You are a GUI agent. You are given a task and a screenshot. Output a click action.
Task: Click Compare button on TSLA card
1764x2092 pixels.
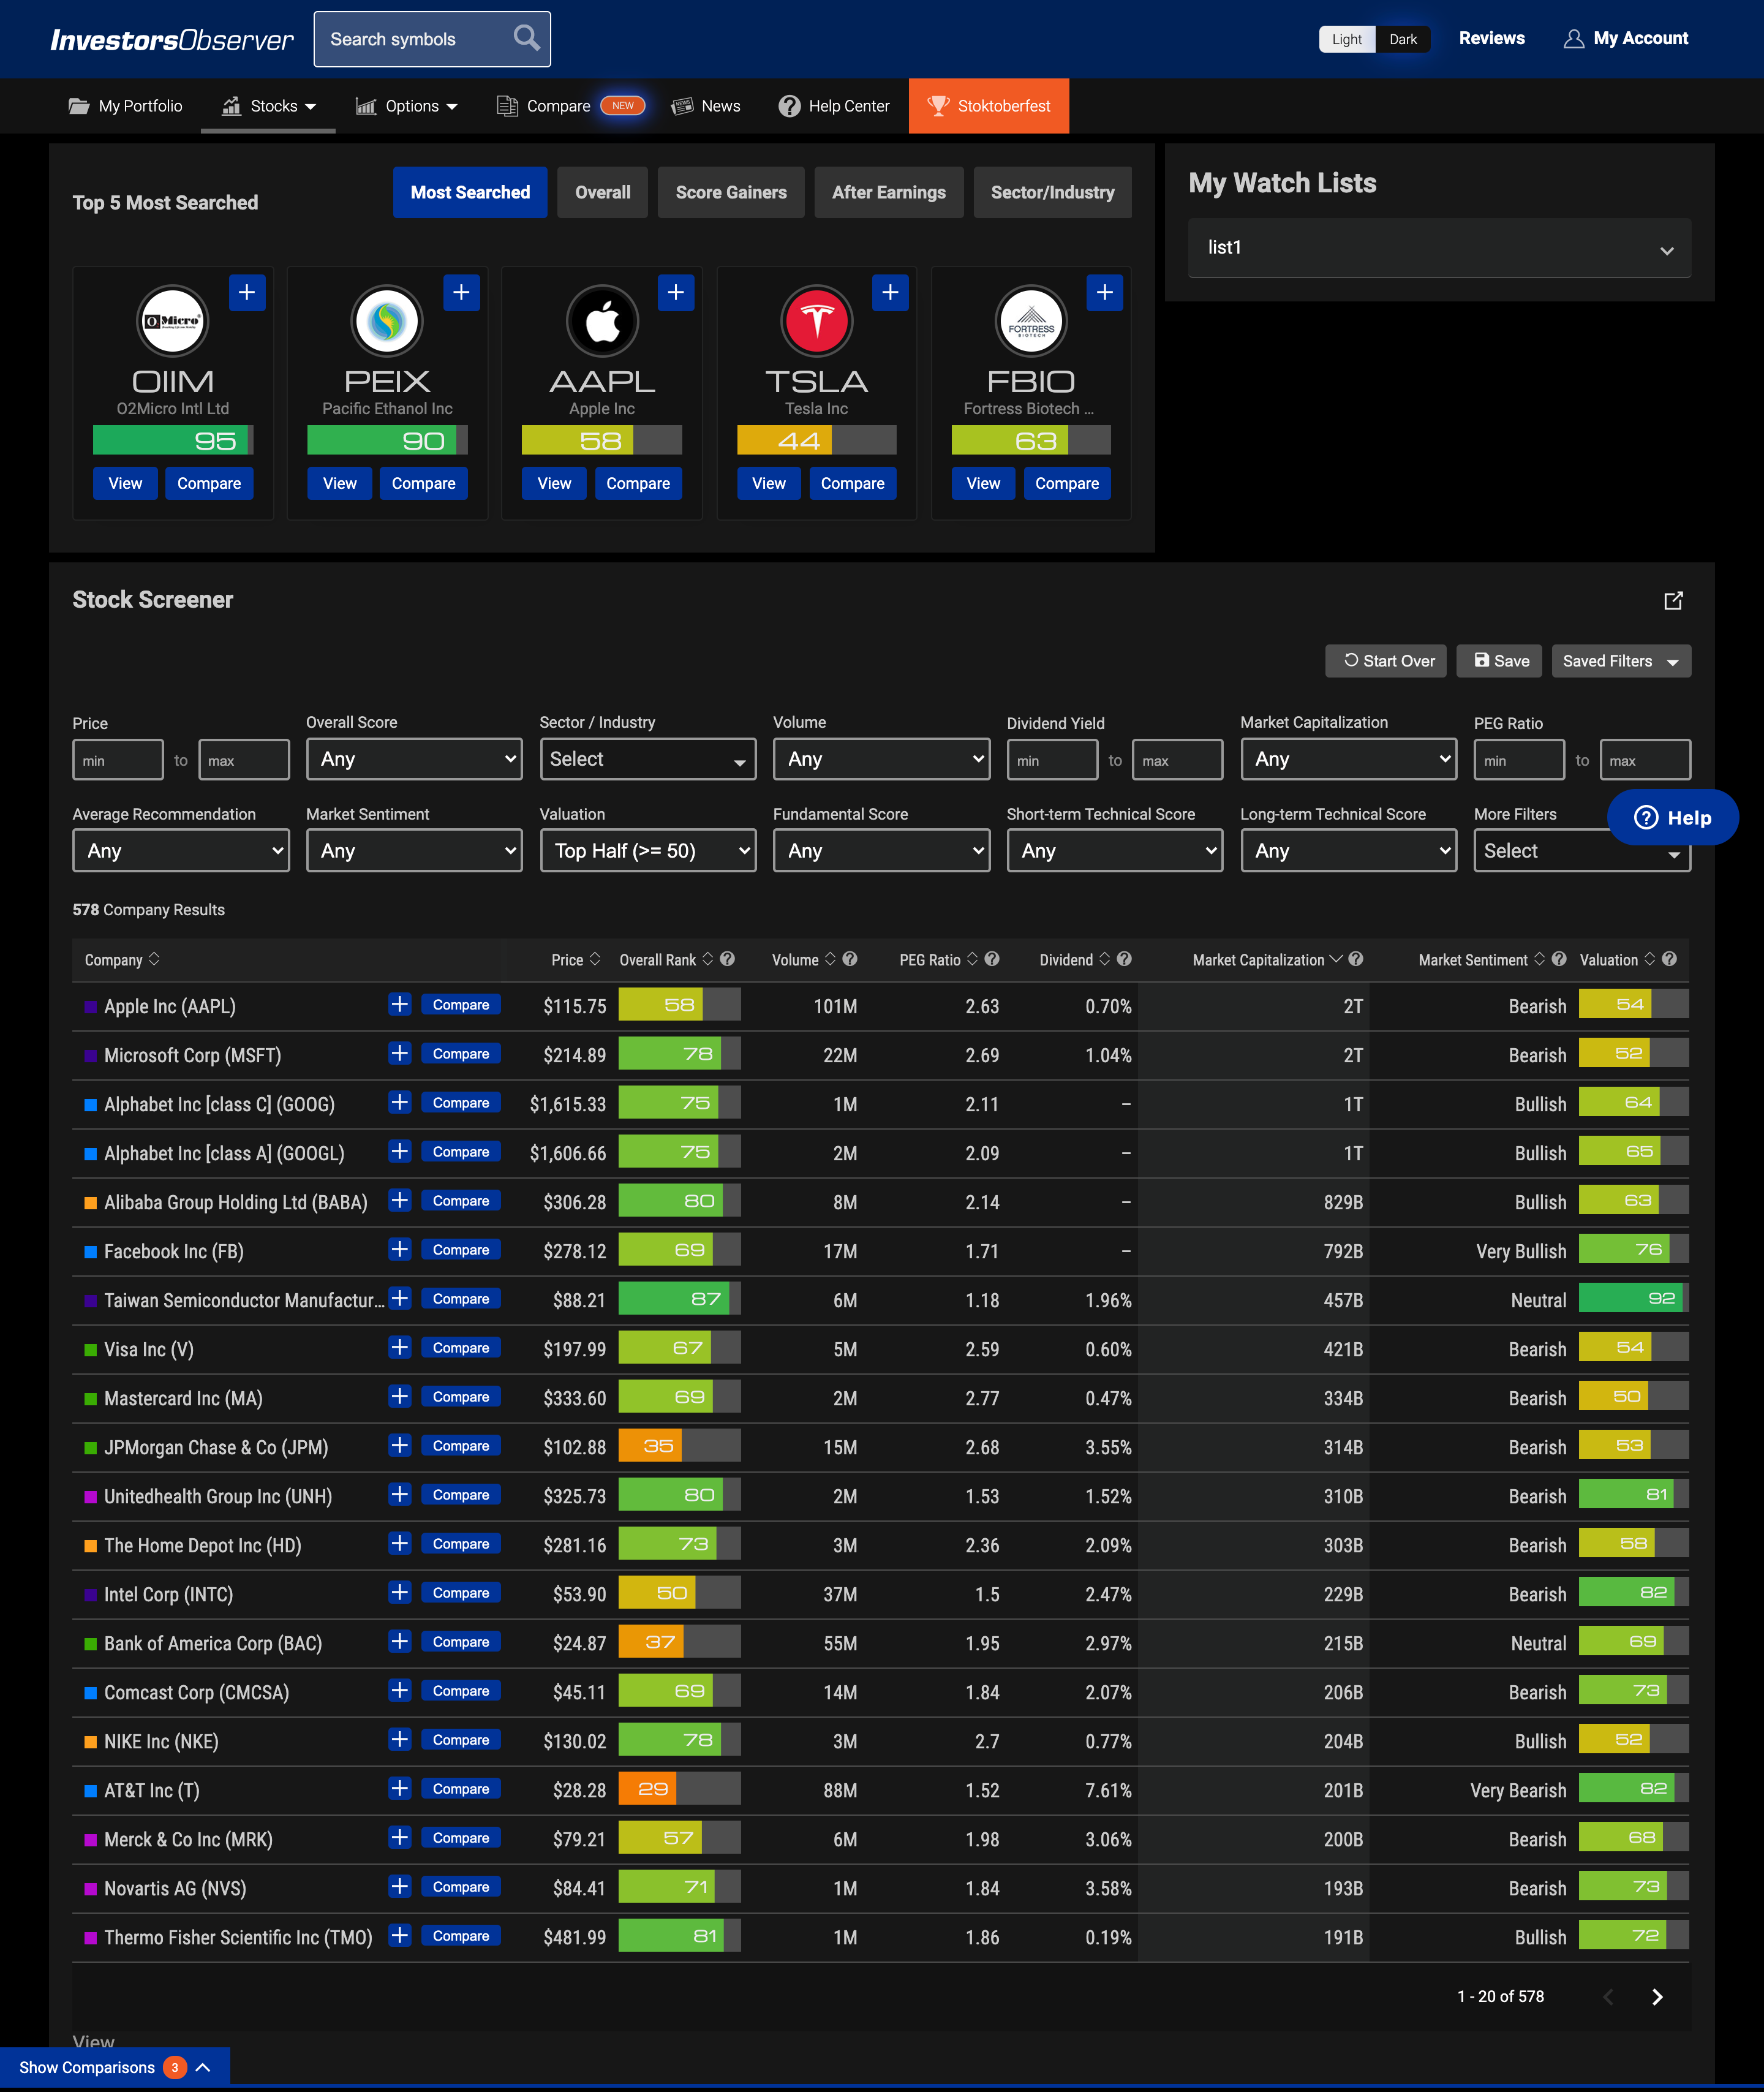852,483
